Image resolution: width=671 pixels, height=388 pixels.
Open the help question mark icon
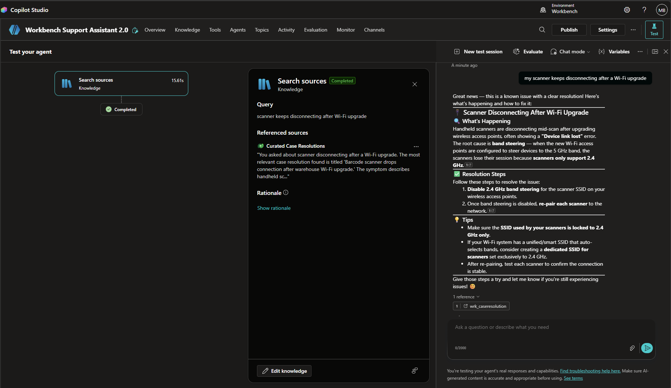pyautogui.click(x=644, y=10)
